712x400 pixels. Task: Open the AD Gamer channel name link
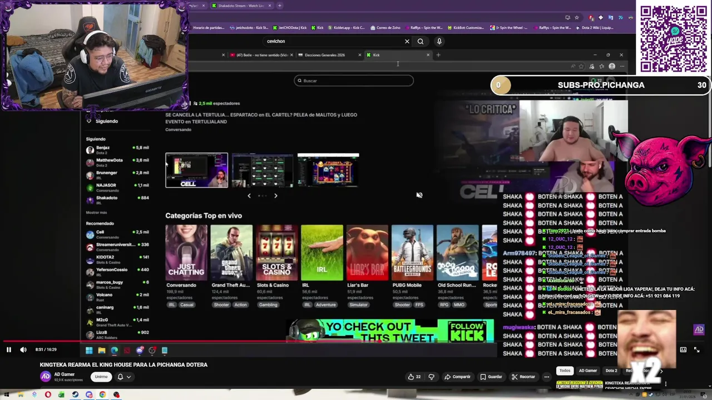click(64, 374)
